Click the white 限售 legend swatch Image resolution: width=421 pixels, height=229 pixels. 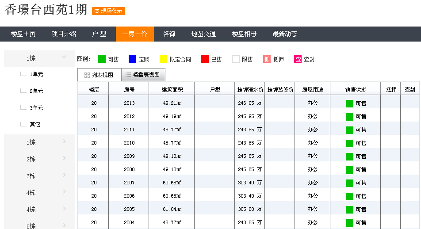tap(236, 59)
